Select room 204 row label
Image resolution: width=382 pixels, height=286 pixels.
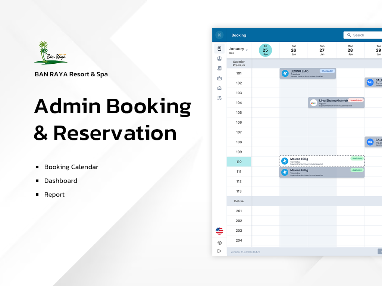point(239,241)
